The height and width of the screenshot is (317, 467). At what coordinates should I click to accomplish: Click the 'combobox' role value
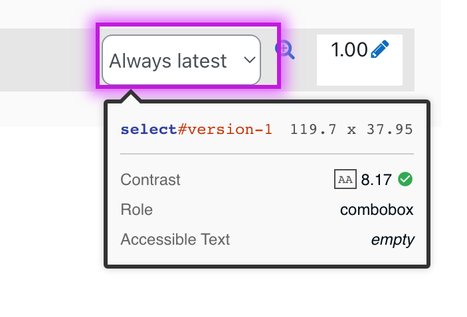click(x=377, y=210)
